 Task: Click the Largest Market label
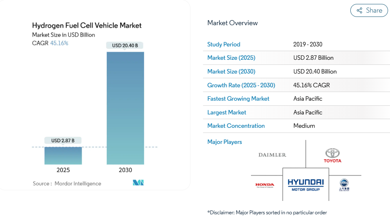click(x=227, y=112)
